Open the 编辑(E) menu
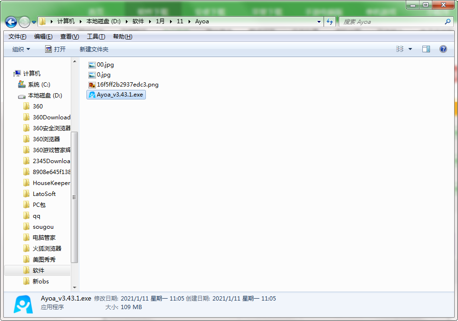The image size is (458, 321). point(43,37)
